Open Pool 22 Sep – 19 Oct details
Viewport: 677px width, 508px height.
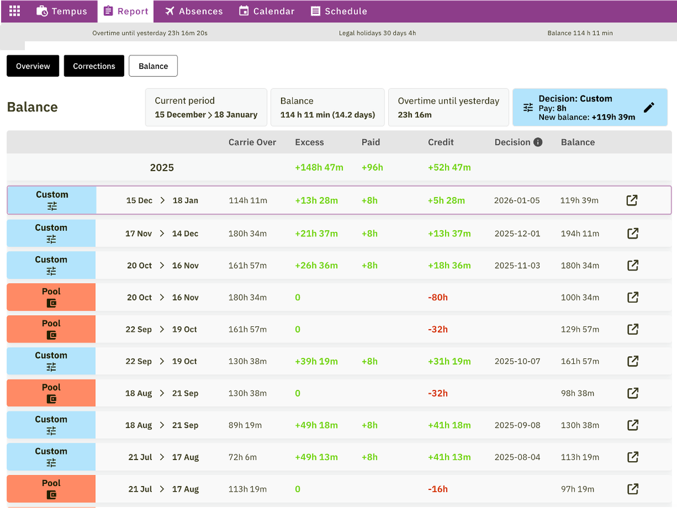pos(633,329)
